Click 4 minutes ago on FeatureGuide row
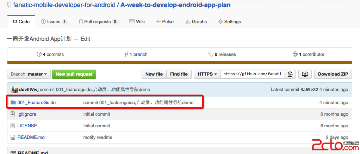The image size is (360, 154). click(334, 102)
